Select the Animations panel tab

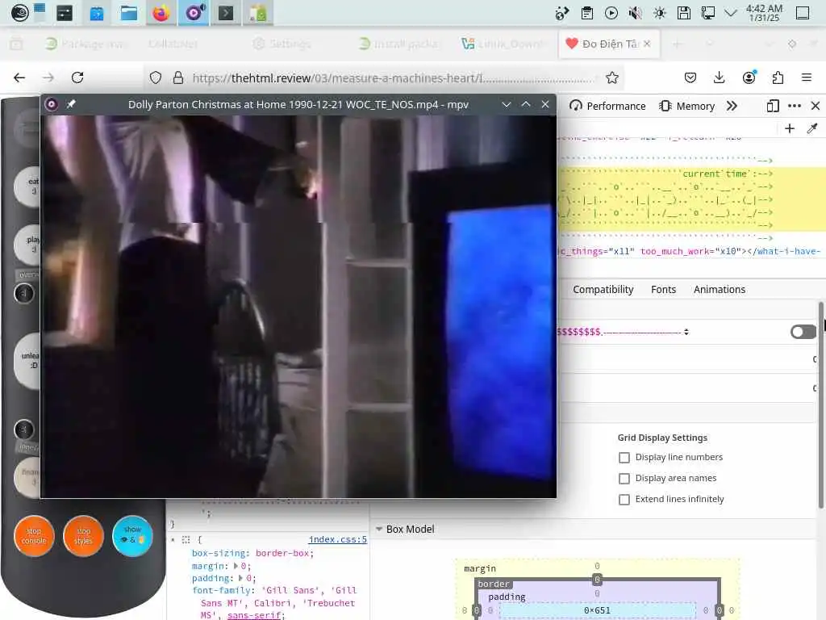point(719,290)
